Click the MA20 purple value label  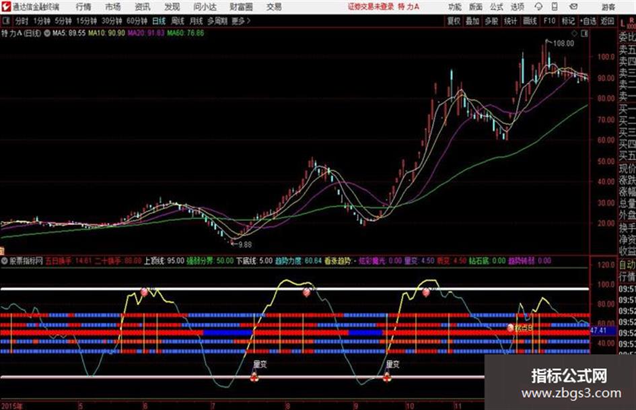pos(146,33)
